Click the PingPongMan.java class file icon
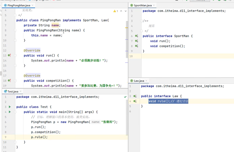This screenshot has width=234, height=152. [5, 5]
